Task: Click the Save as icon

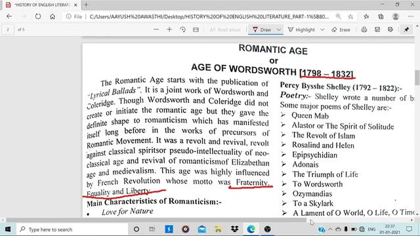Action: (x=390, y=29)
